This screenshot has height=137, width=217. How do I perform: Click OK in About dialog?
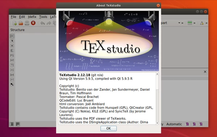tap(109, 128)
